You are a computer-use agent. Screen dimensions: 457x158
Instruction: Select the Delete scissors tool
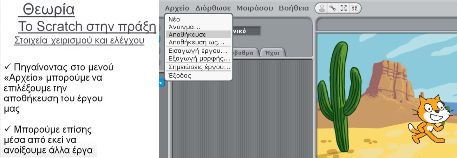[332, 9]
